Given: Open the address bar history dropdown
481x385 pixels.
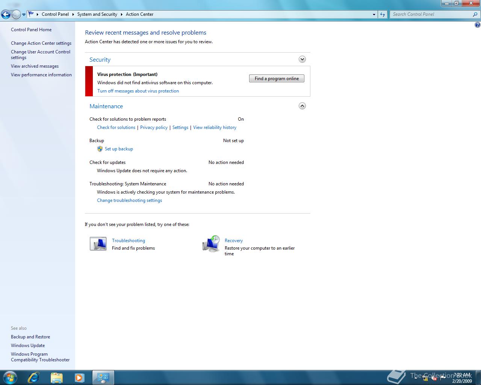Looking at the screenshot, I should 374,14.
